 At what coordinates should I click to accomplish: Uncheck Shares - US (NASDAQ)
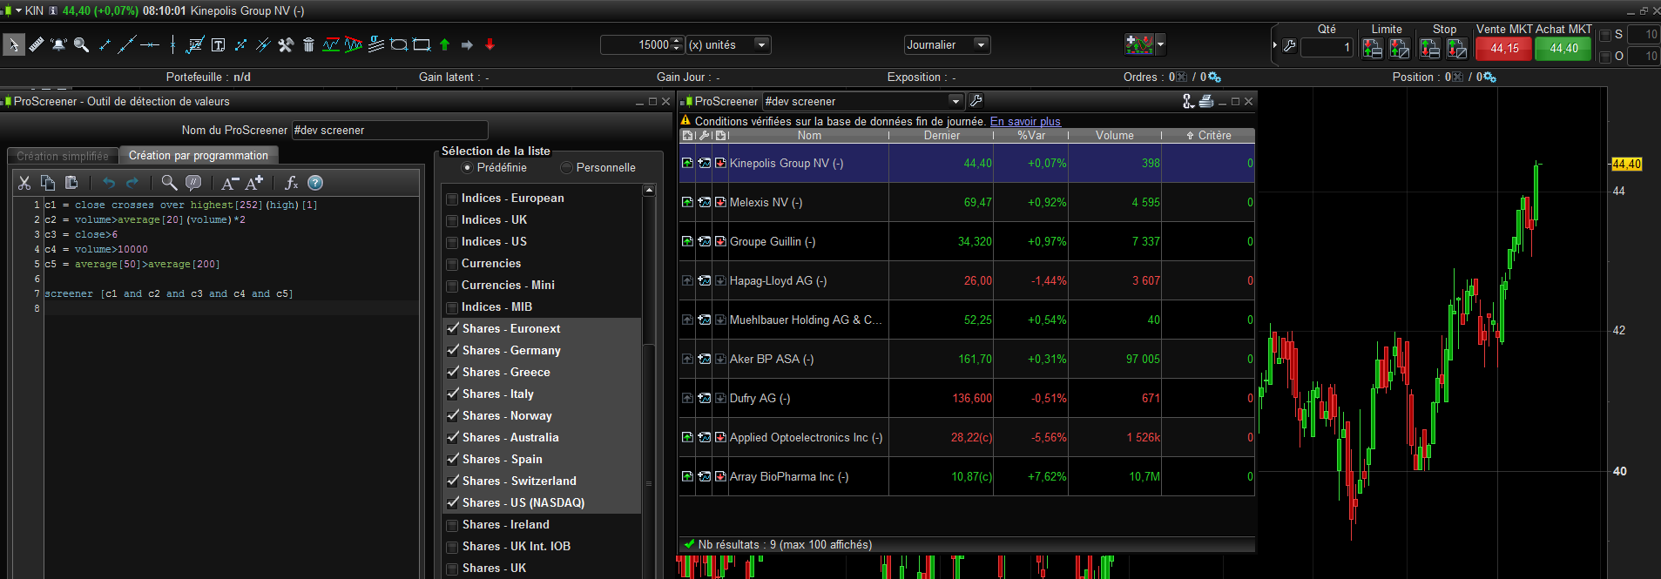452,503
